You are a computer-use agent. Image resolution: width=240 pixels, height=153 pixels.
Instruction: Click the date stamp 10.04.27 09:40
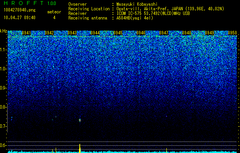click(x=19, y=18)
